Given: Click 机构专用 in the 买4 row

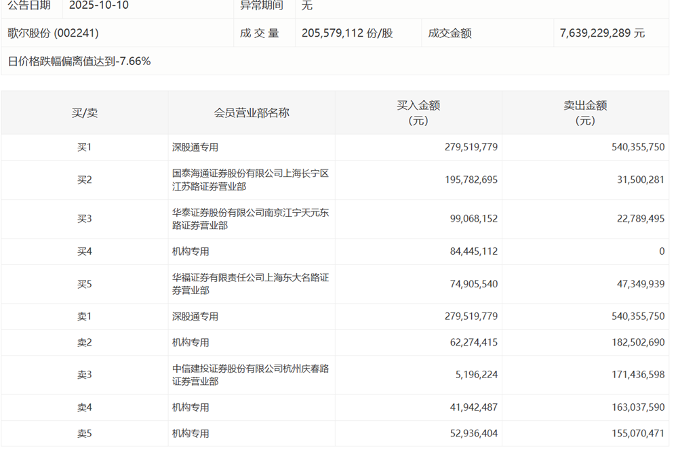Looking at the screenshot, I should 191,251.
